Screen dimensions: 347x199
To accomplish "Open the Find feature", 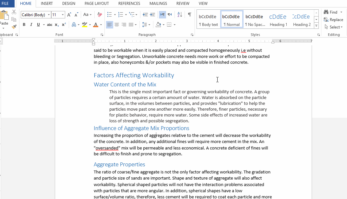I will 332,12.
